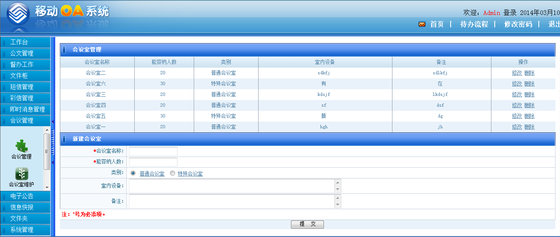Click the 提交 submit button

click(x=307, y=224)
